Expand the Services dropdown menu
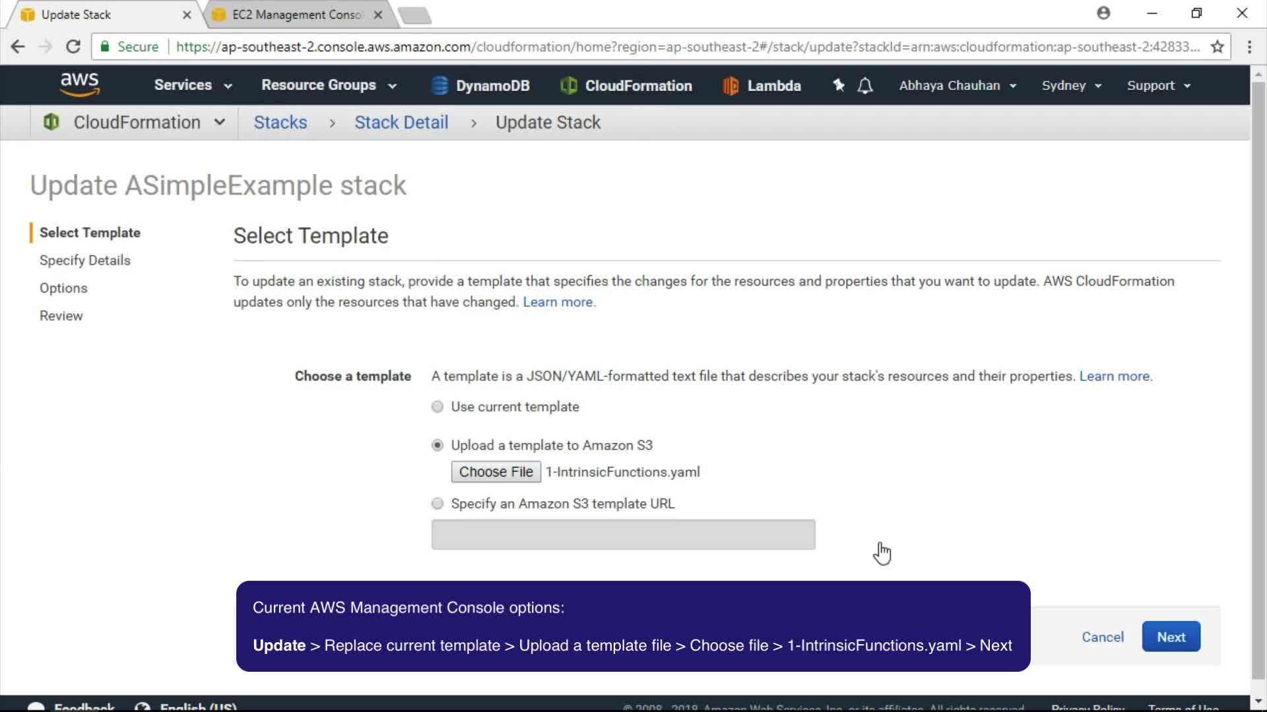1267x712 pixels. click(193, 85)
